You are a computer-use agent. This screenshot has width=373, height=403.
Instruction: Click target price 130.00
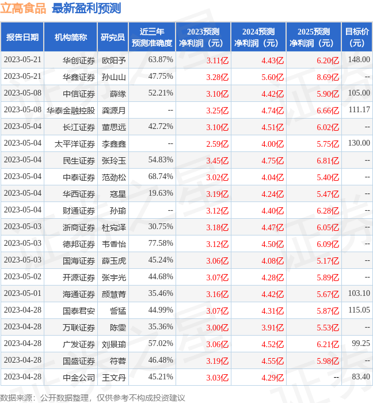coord(359,143)
